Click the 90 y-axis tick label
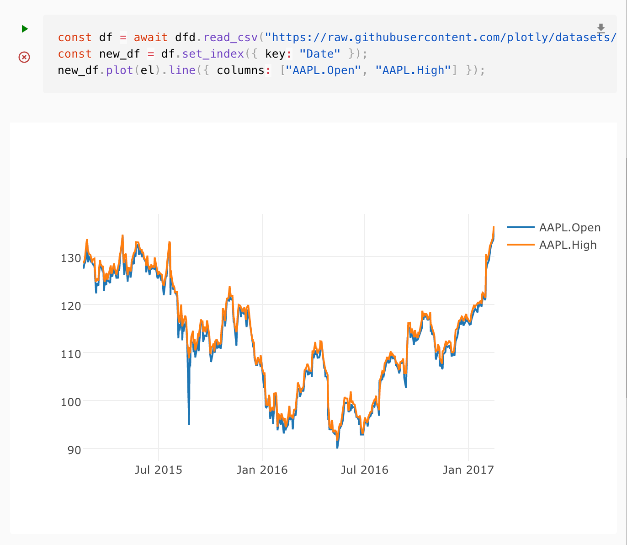Image resolution: width=627 pixels, height=545 pixels. click(x=74, y=450)
